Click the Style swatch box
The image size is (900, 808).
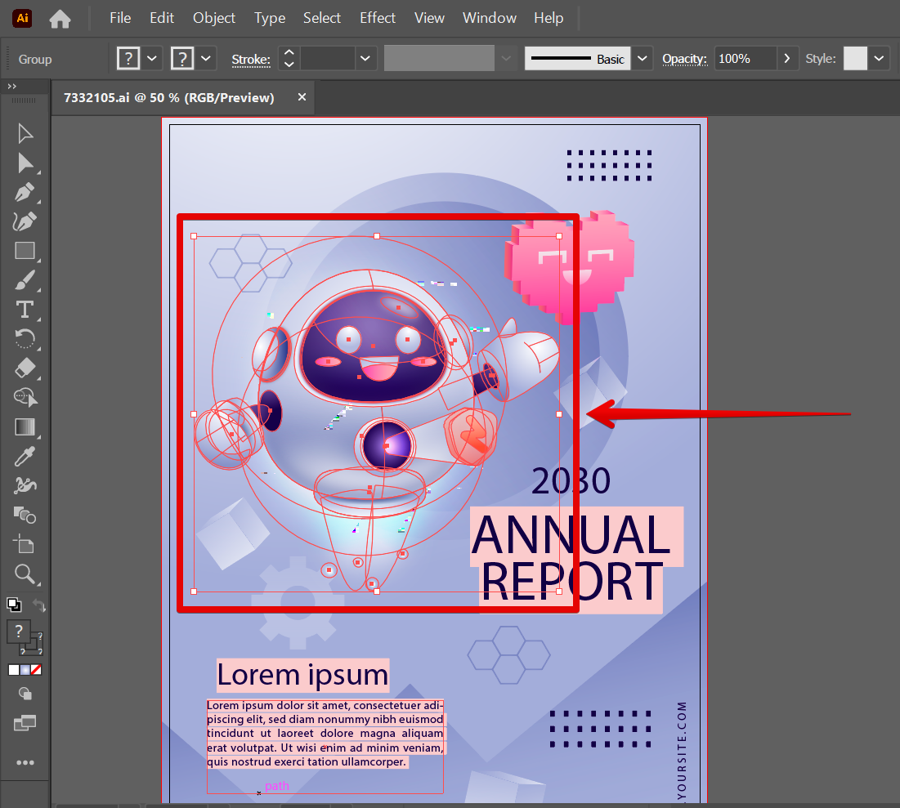tap(855, 59)
